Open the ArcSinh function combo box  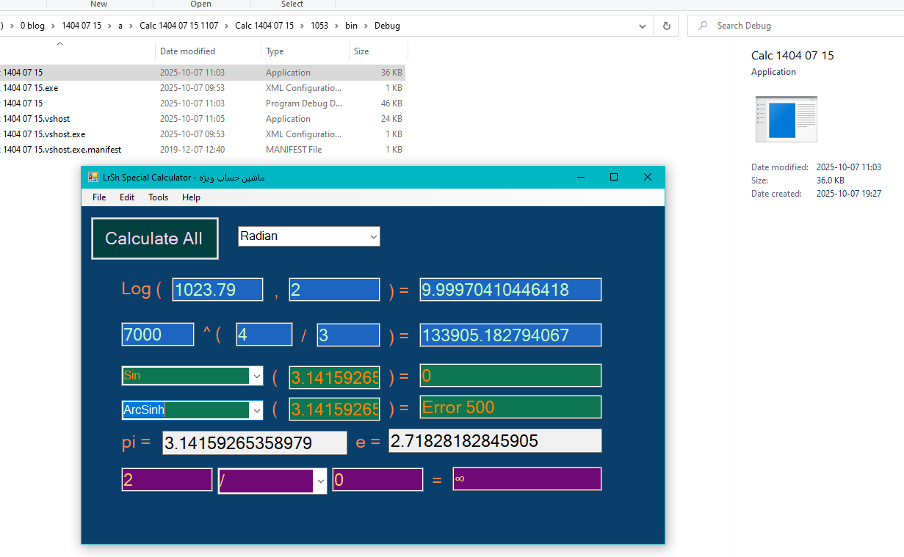pyautogui.click(x=256, y=409)
